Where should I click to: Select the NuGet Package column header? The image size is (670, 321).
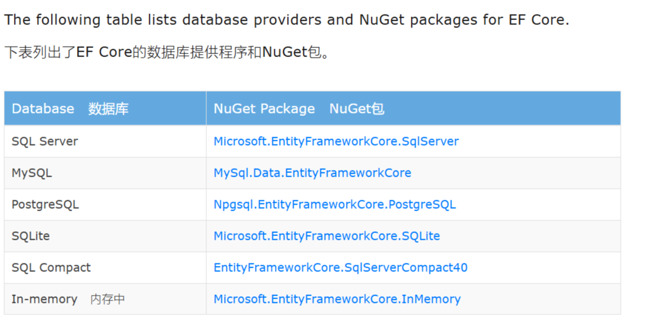click(x=264, y=109)
